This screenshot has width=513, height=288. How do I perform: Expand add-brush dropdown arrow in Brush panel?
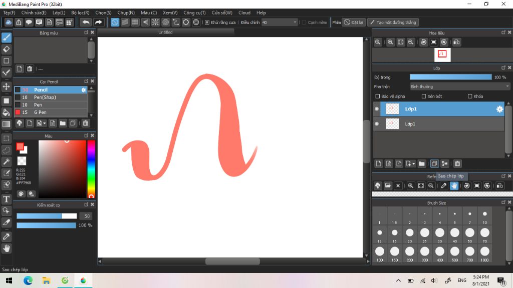[44, 123]
